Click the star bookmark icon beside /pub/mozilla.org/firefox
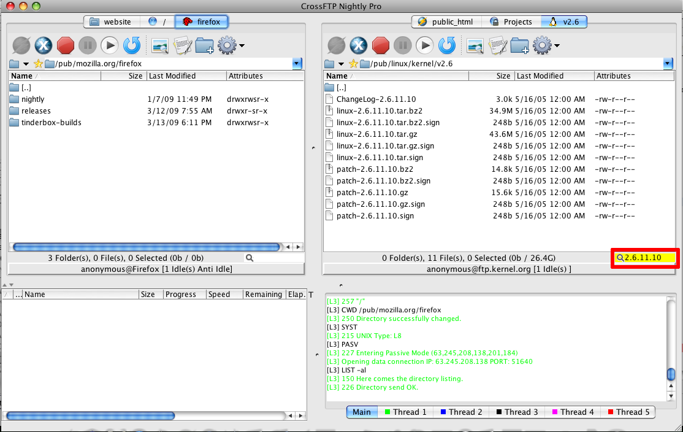Image resolution: width=683 pixels, height=432 pixels. click(x=39, y=64)
